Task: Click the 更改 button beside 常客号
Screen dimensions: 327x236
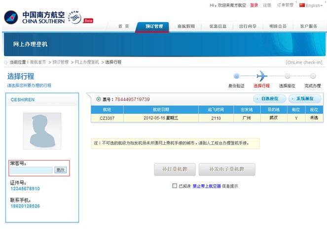Action: click(x=60, y=170)
